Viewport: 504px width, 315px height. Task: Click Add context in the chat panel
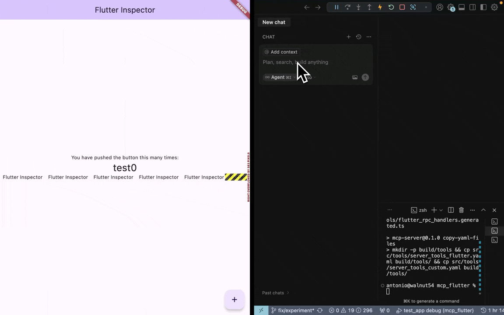[x=280, y=52]
